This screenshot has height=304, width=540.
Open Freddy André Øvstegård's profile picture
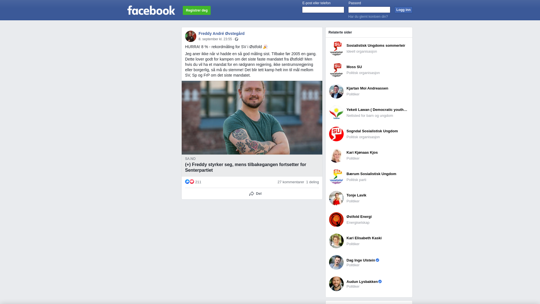[191, 36]
